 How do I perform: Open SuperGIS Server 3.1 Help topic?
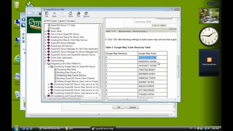click(x=63, y=25)
